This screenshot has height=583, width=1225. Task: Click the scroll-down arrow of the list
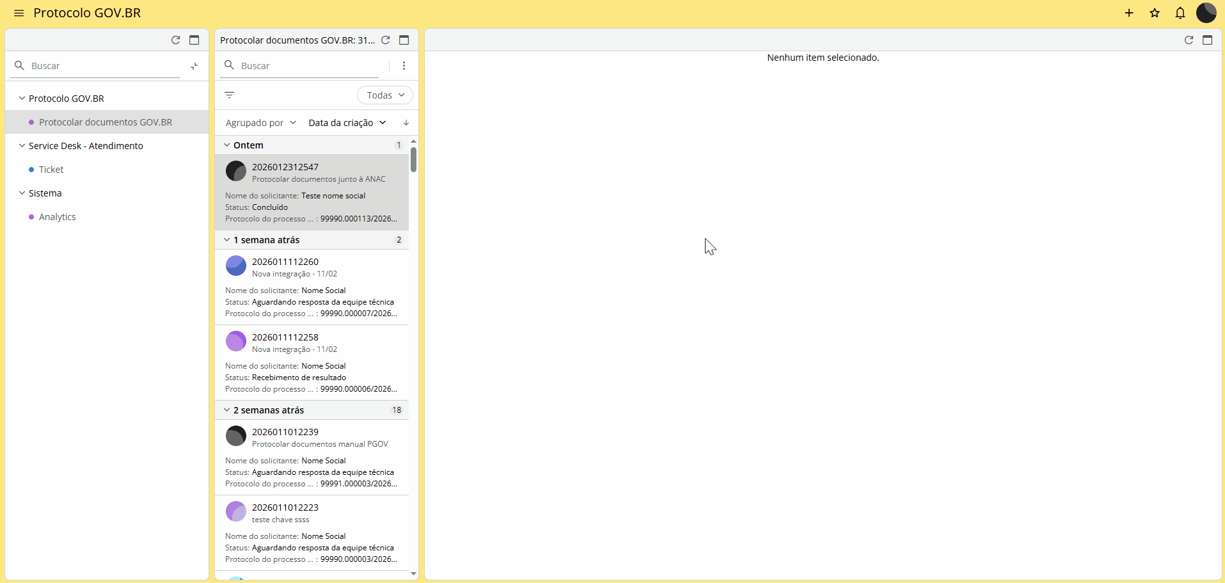(x=414, y=573)
